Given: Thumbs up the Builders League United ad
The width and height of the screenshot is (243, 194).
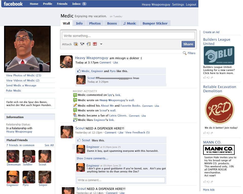Looking at the screenshot, I should point(205,77).
